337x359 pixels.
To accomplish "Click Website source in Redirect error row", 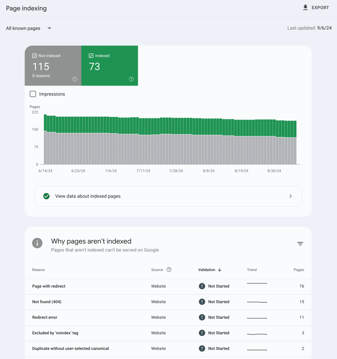I will point(158,317).
